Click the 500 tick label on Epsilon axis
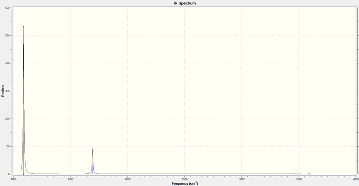This screenshot has width=359, height=186. tap(7, 35)
